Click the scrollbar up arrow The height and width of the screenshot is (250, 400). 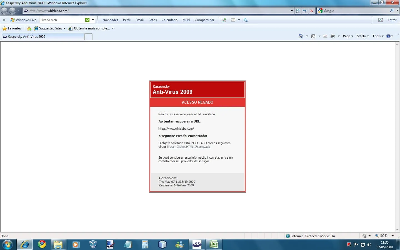click(397, 44)
